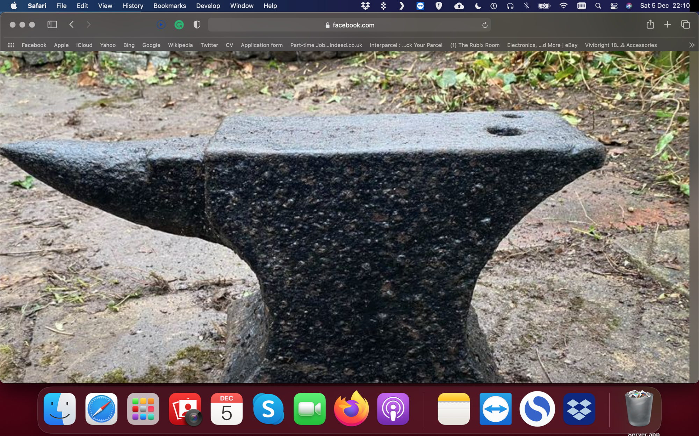Toggle the Safari sidebar button
The width and height of the screenshot is (699, 436).
[x=52, y=24]
